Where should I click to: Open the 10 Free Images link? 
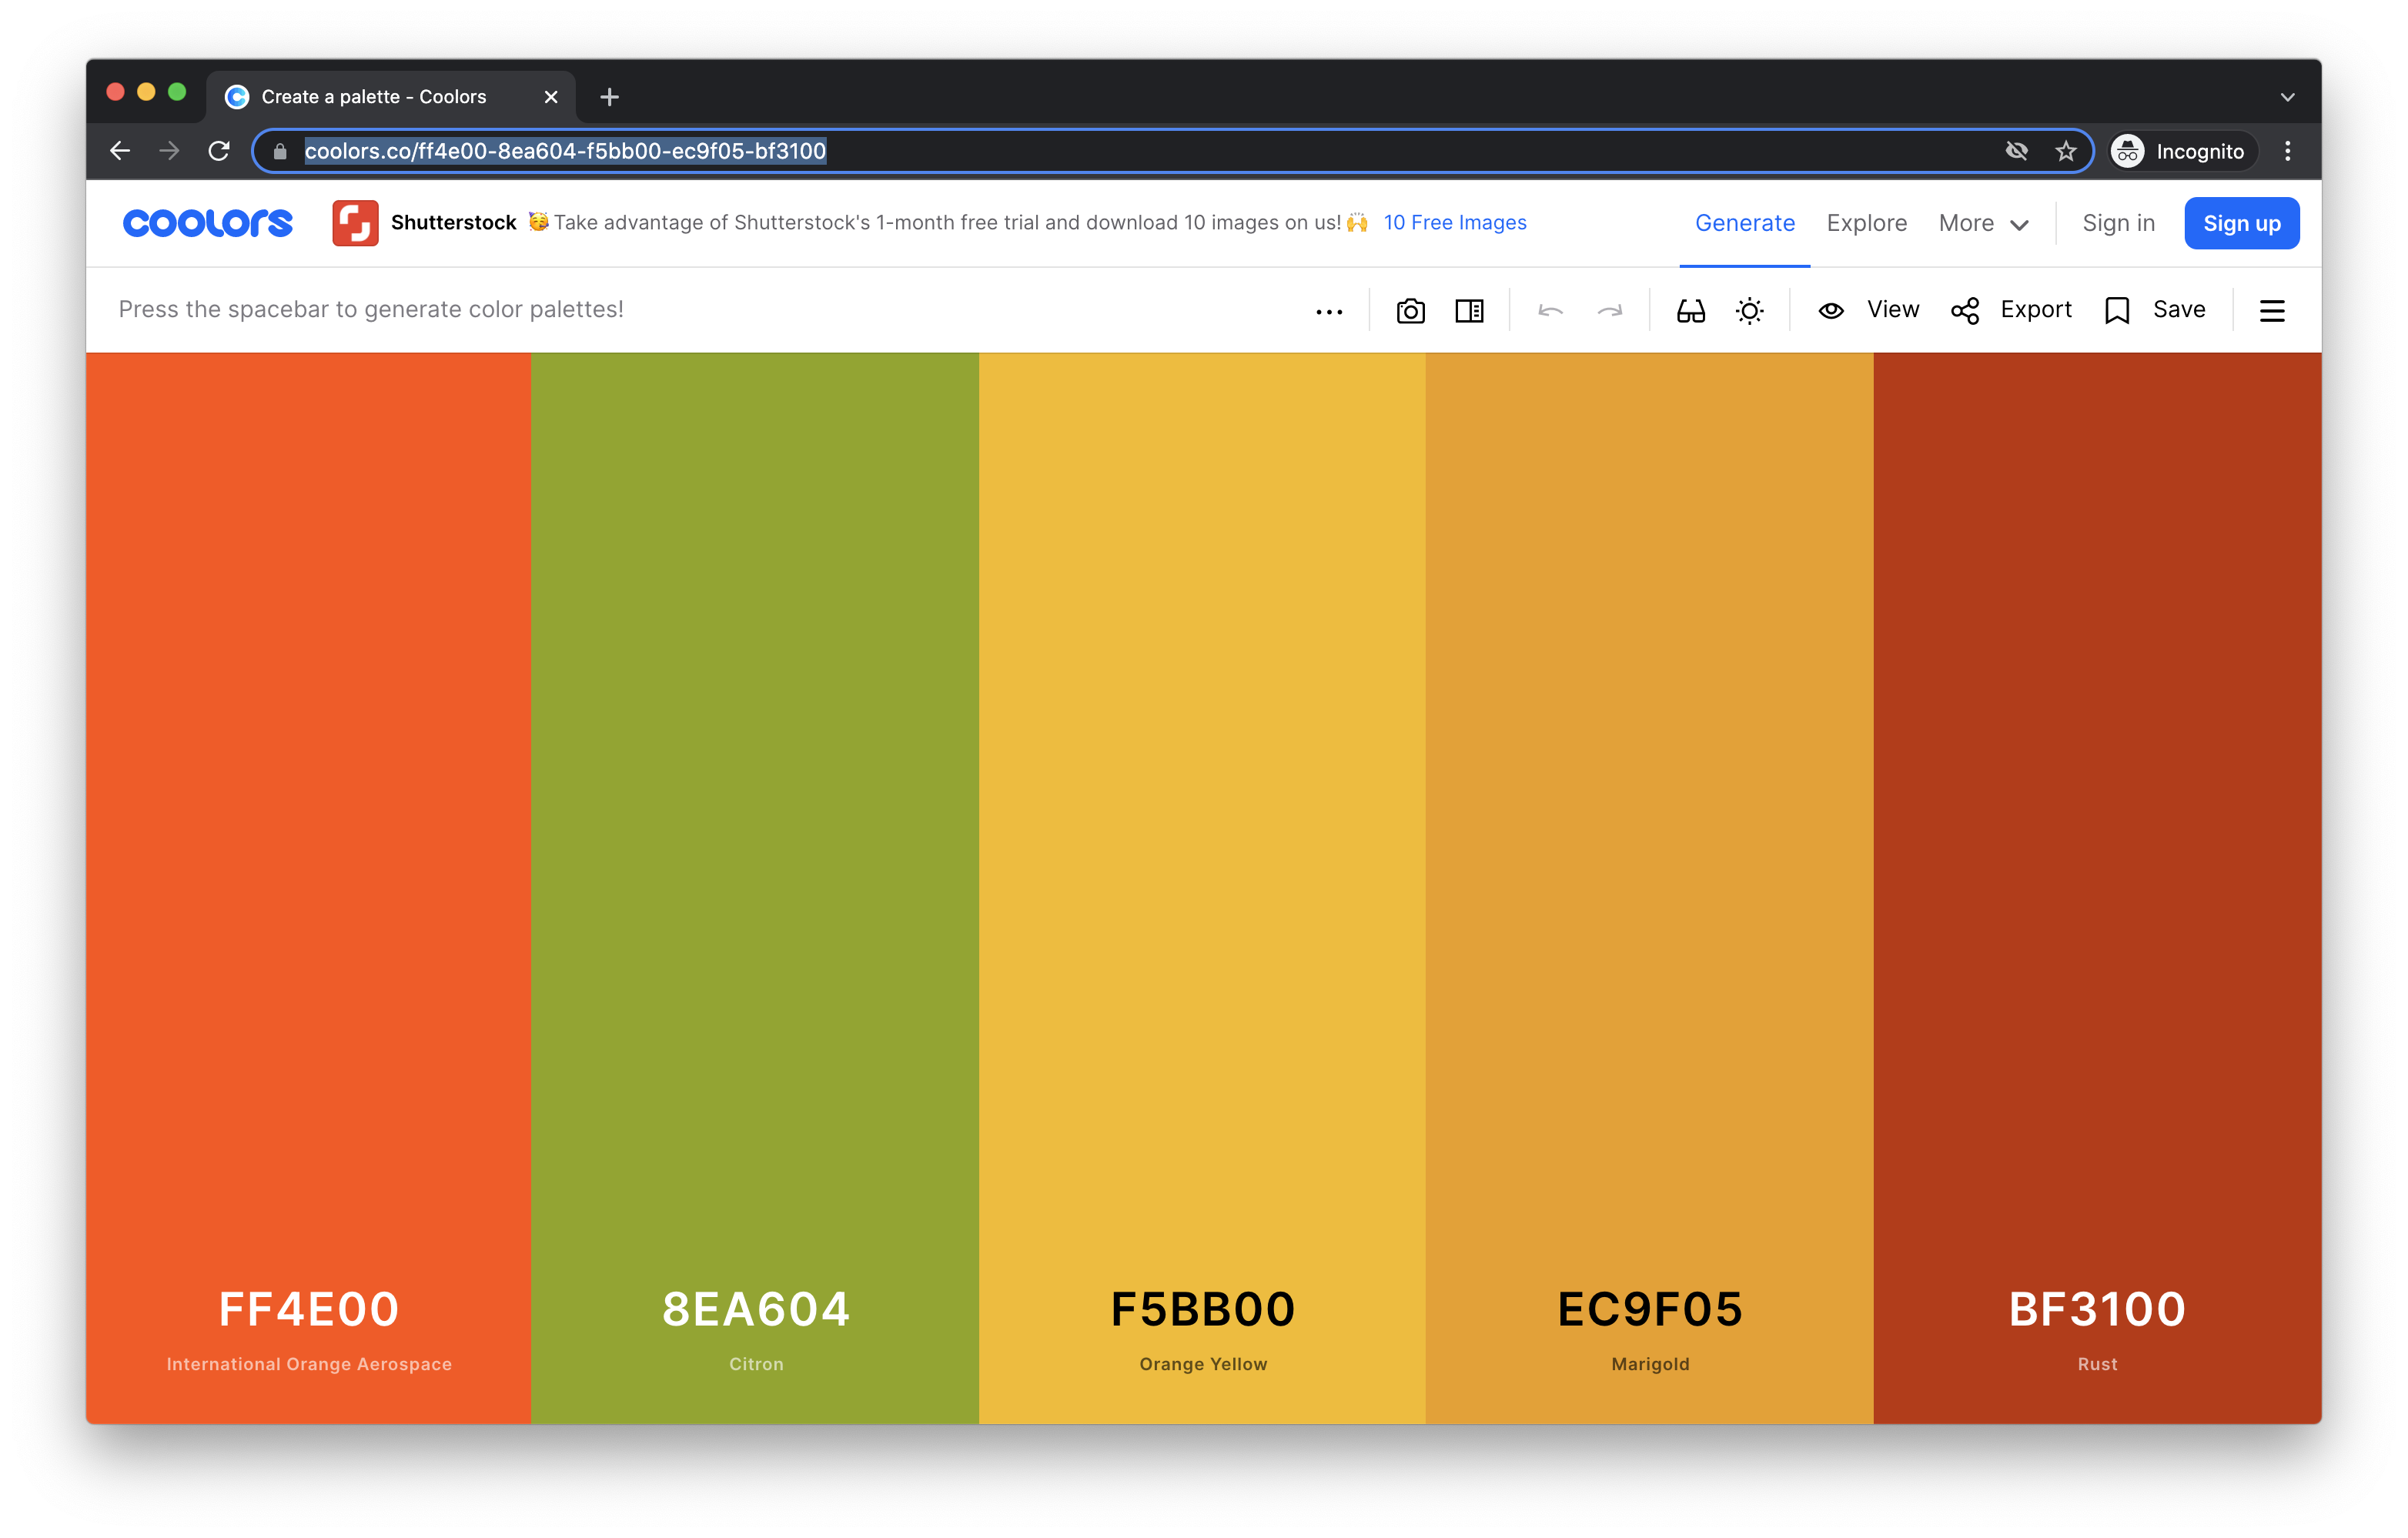pos(1454,222)
